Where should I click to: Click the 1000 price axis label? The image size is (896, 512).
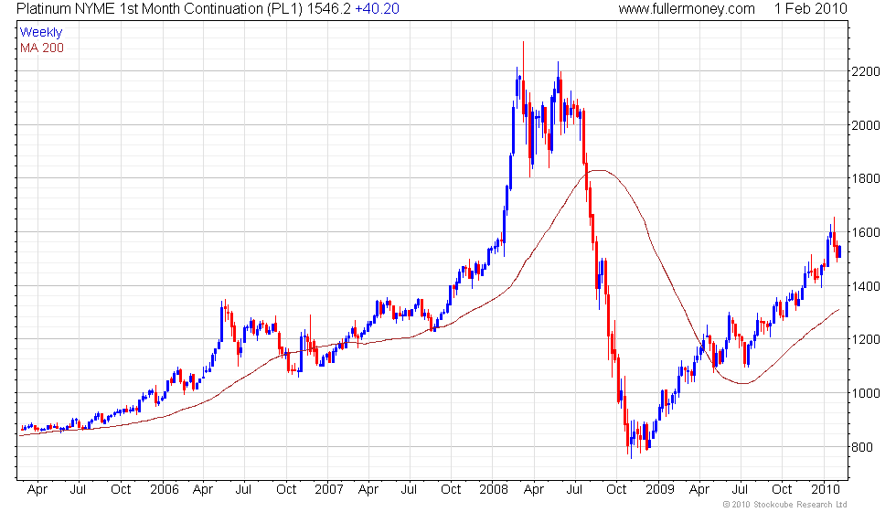(x=866, y=393)
